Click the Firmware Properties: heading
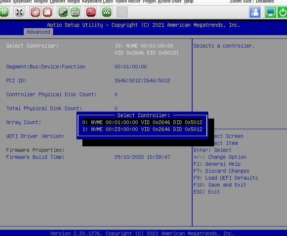Viewport: 287px width, 236px height. point(35,150)
